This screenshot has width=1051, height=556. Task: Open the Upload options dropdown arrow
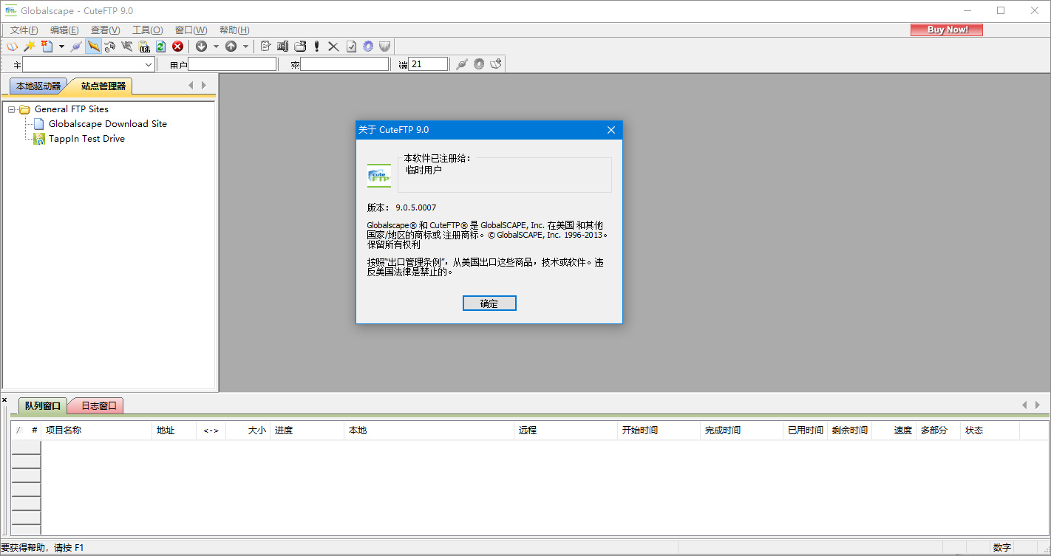point(245,47)
